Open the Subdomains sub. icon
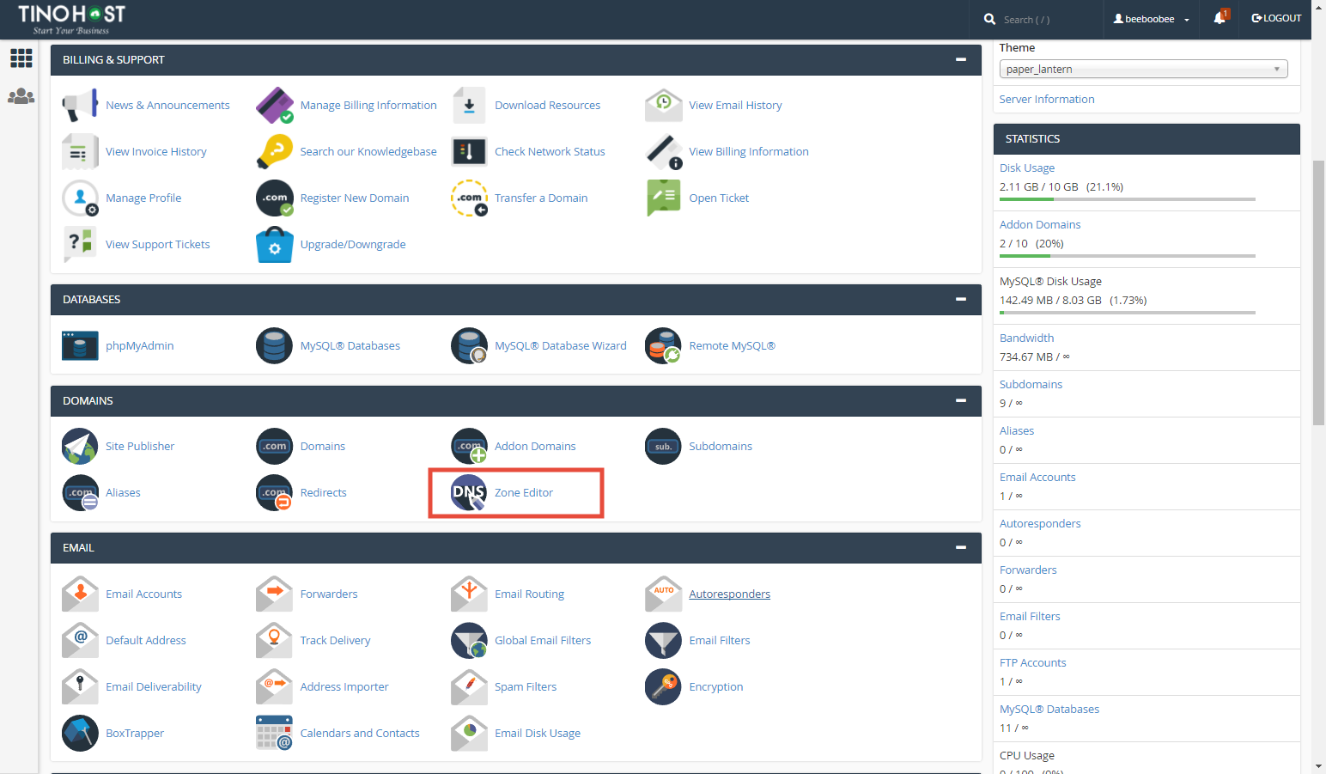1326x774 pixels. [x=663, y=447]
